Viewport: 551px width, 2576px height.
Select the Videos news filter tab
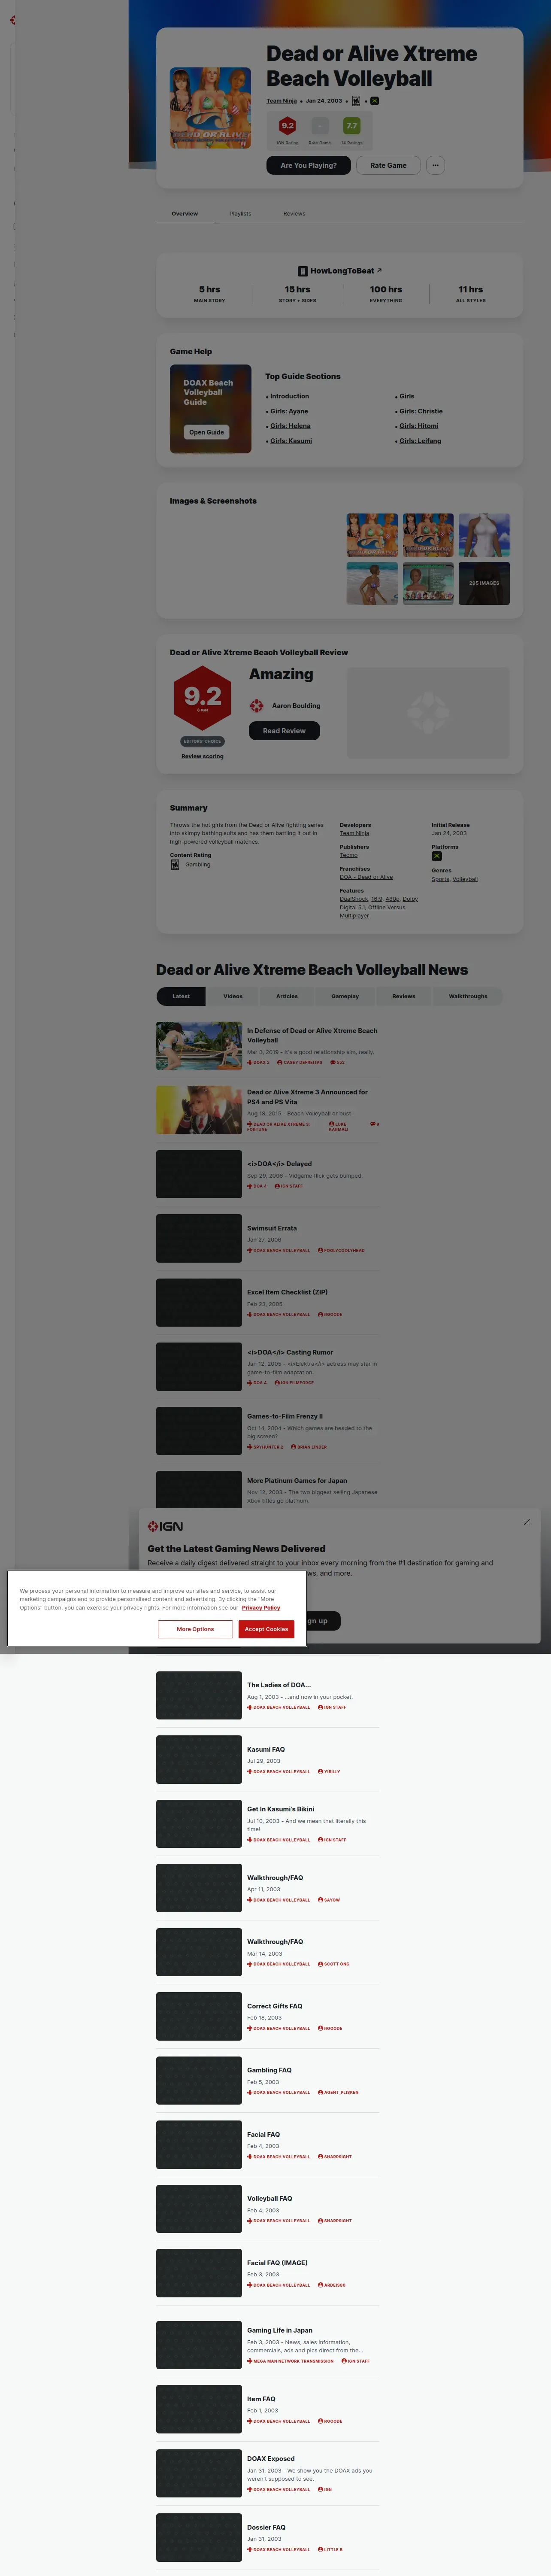[233, 996]
